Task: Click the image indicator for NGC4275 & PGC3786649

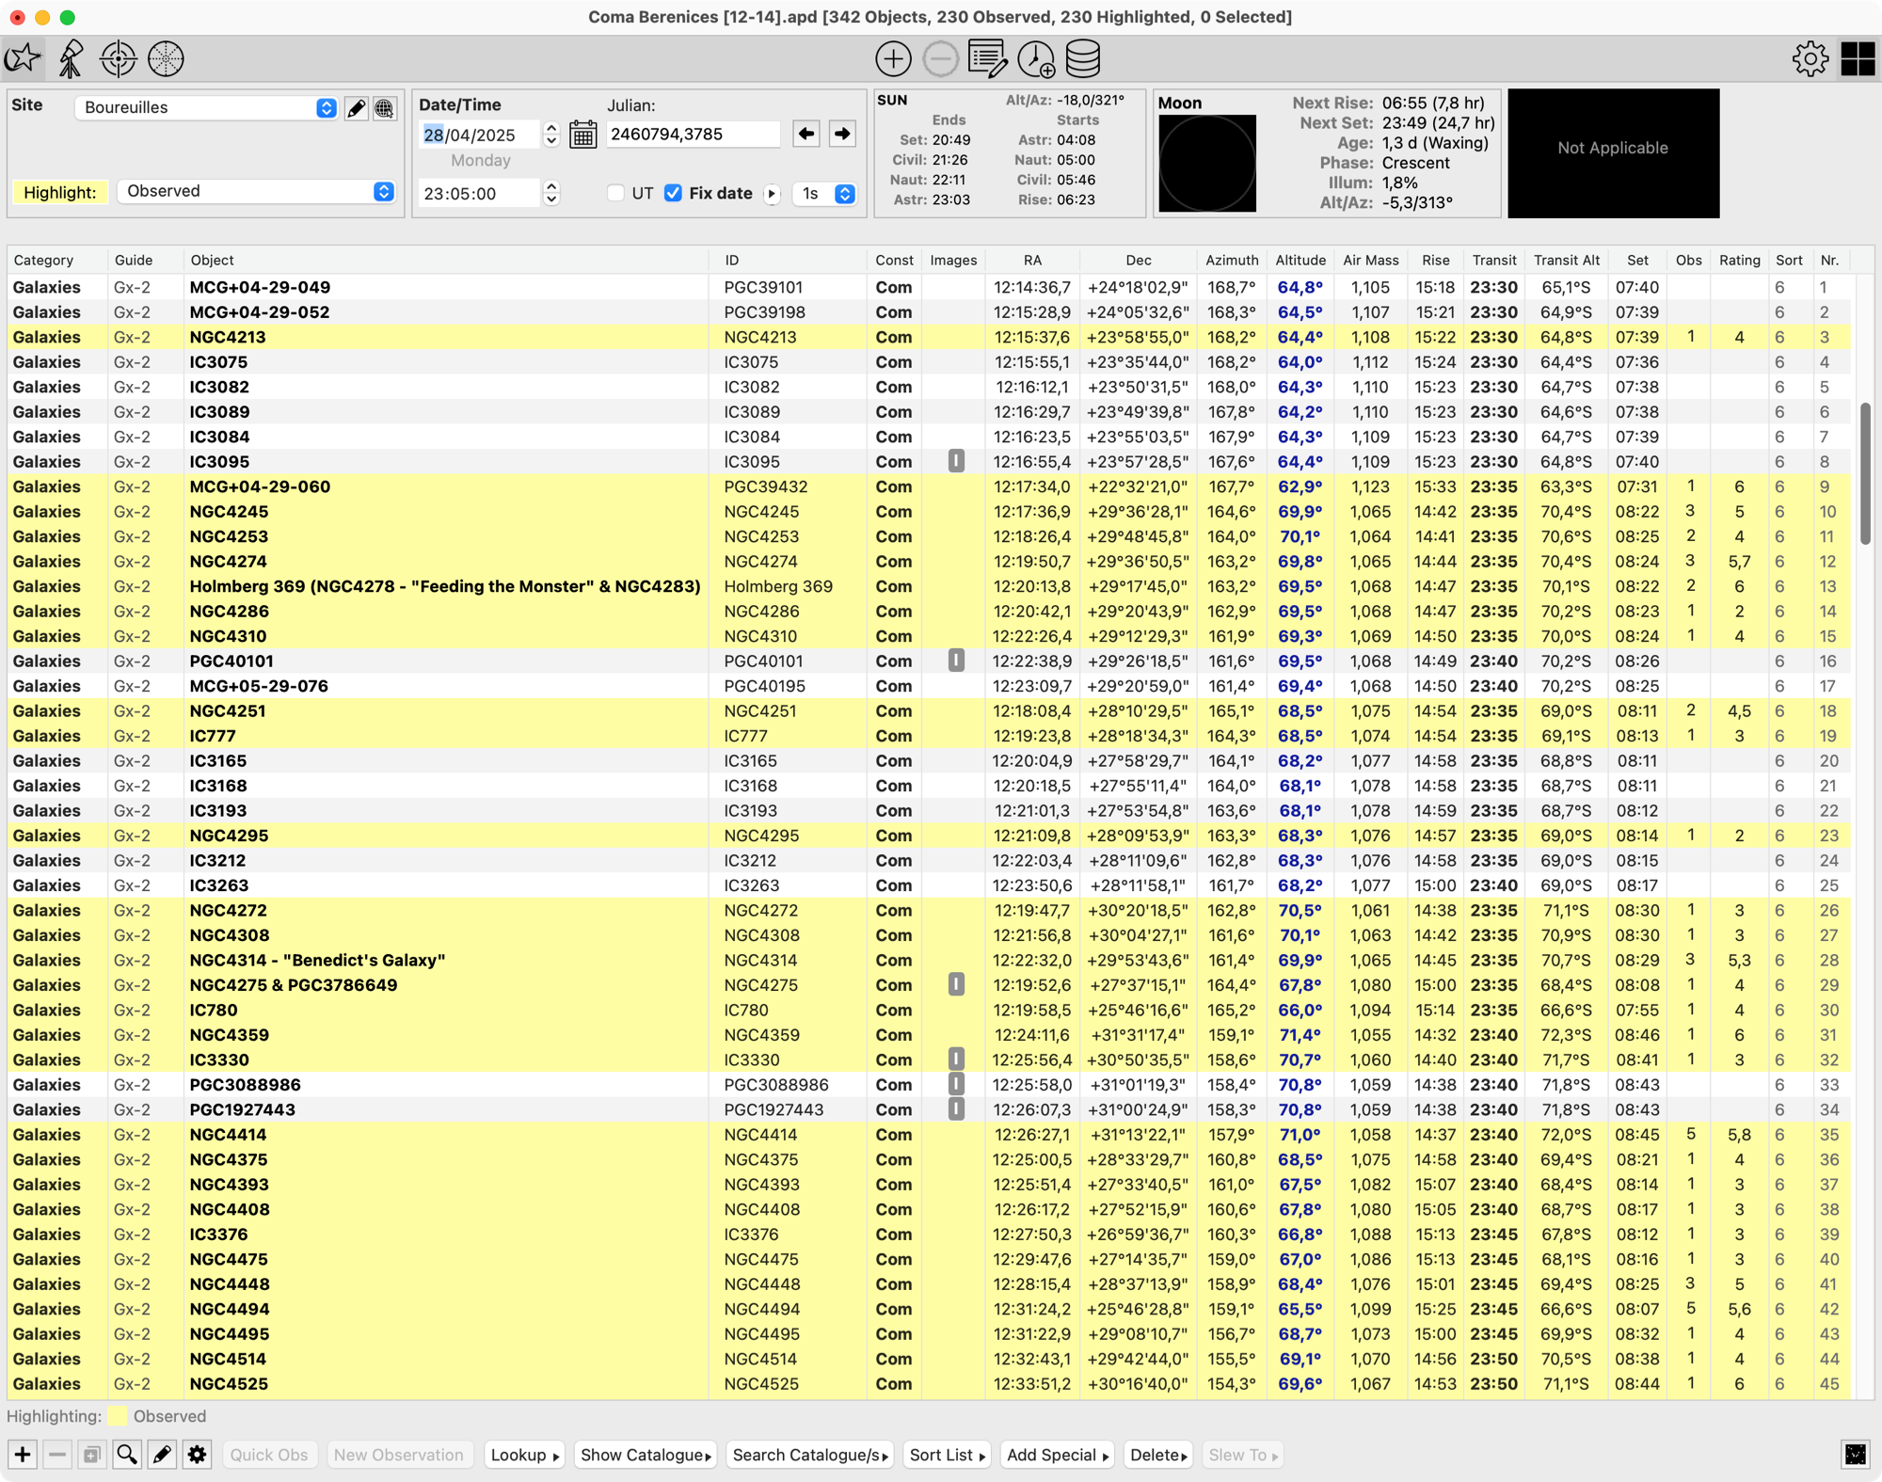Action: [956, 984]
